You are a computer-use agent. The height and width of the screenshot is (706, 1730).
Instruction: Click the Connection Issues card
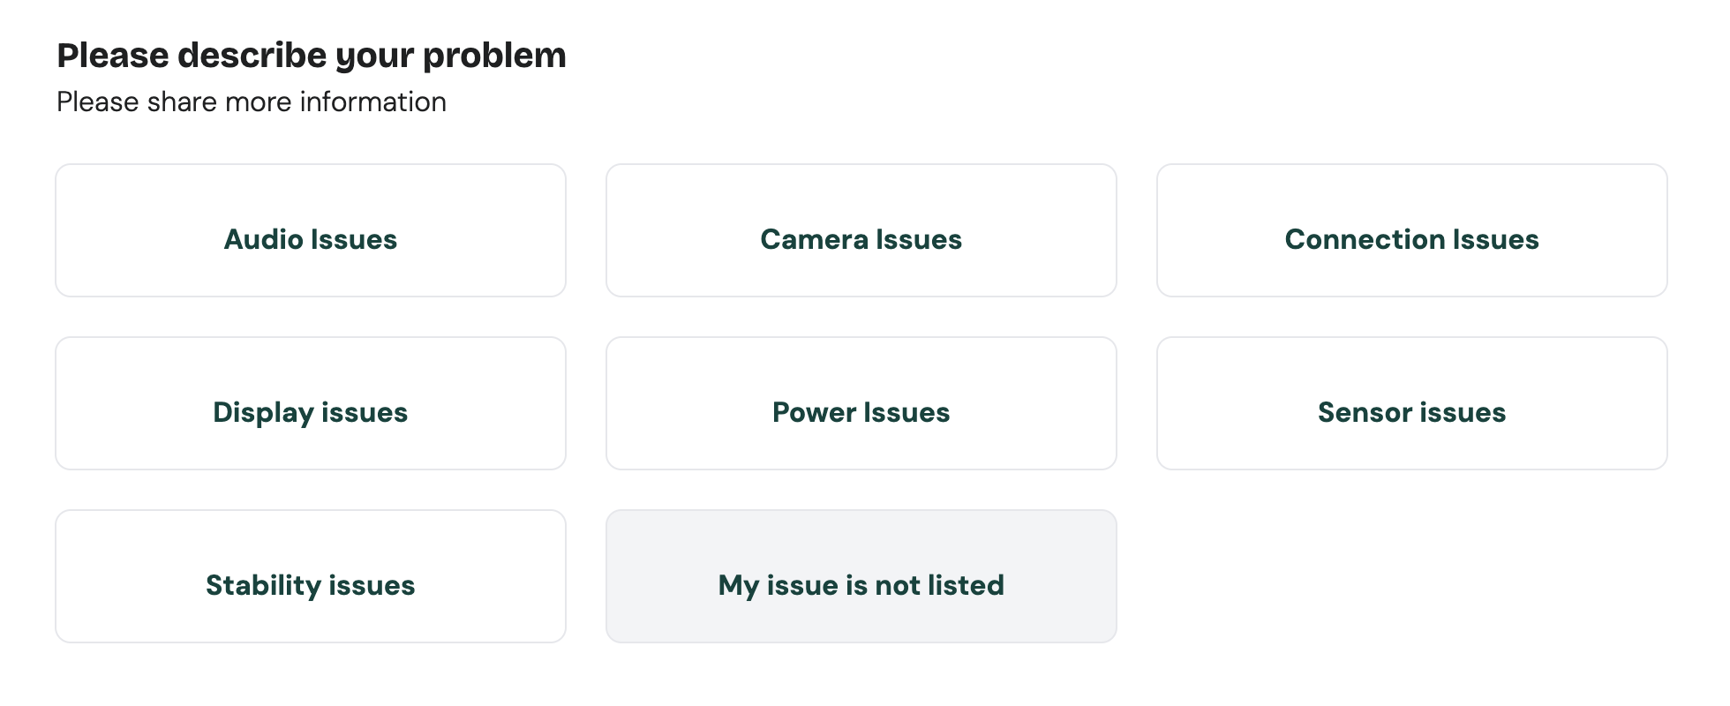[1411, 231]
